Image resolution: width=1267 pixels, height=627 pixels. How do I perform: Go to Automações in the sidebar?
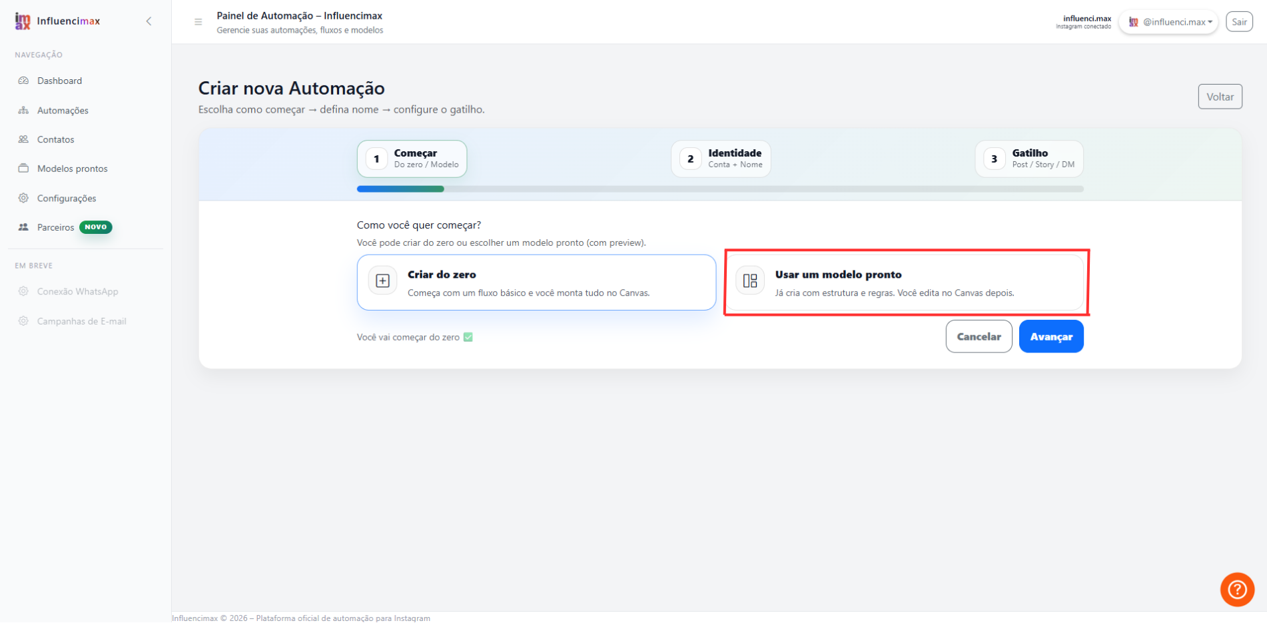pos(63,111)
